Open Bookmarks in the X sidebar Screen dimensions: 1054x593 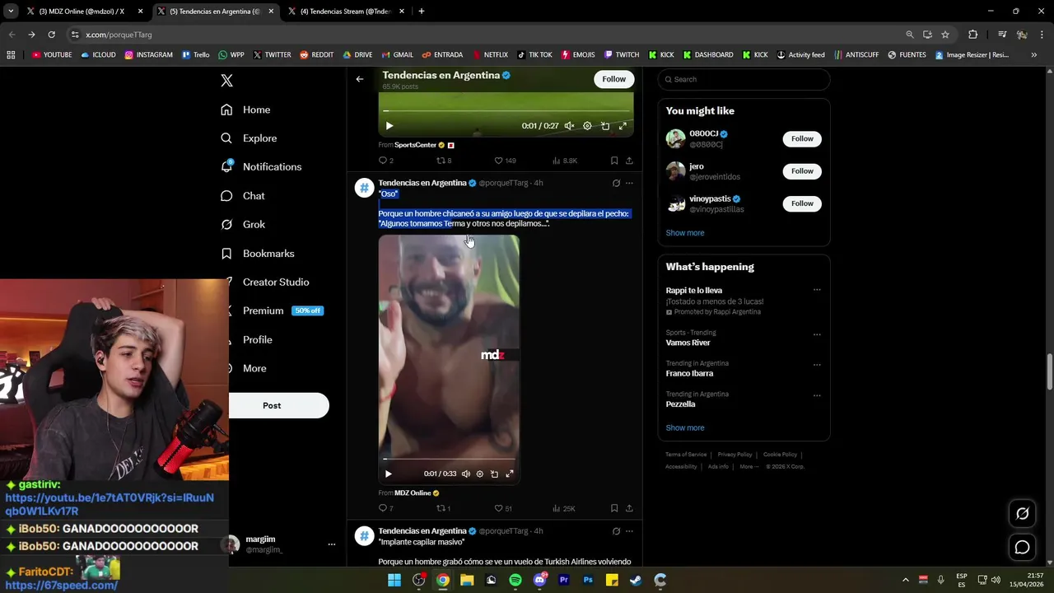(x=257, y=254)
